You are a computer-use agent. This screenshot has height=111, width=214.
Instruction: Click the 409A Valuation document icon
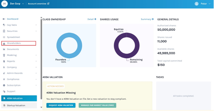pyautogui.click(x=4, y=98)
